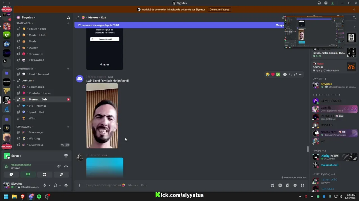Mute the microphone in the user panel
359x201 pixels.
45,185
